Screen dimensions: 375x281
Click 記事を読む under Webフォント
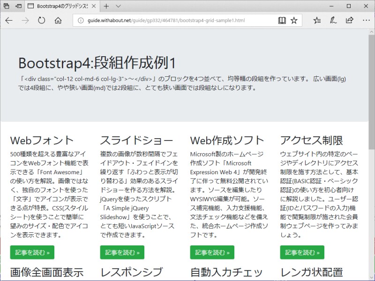(31, 252)
